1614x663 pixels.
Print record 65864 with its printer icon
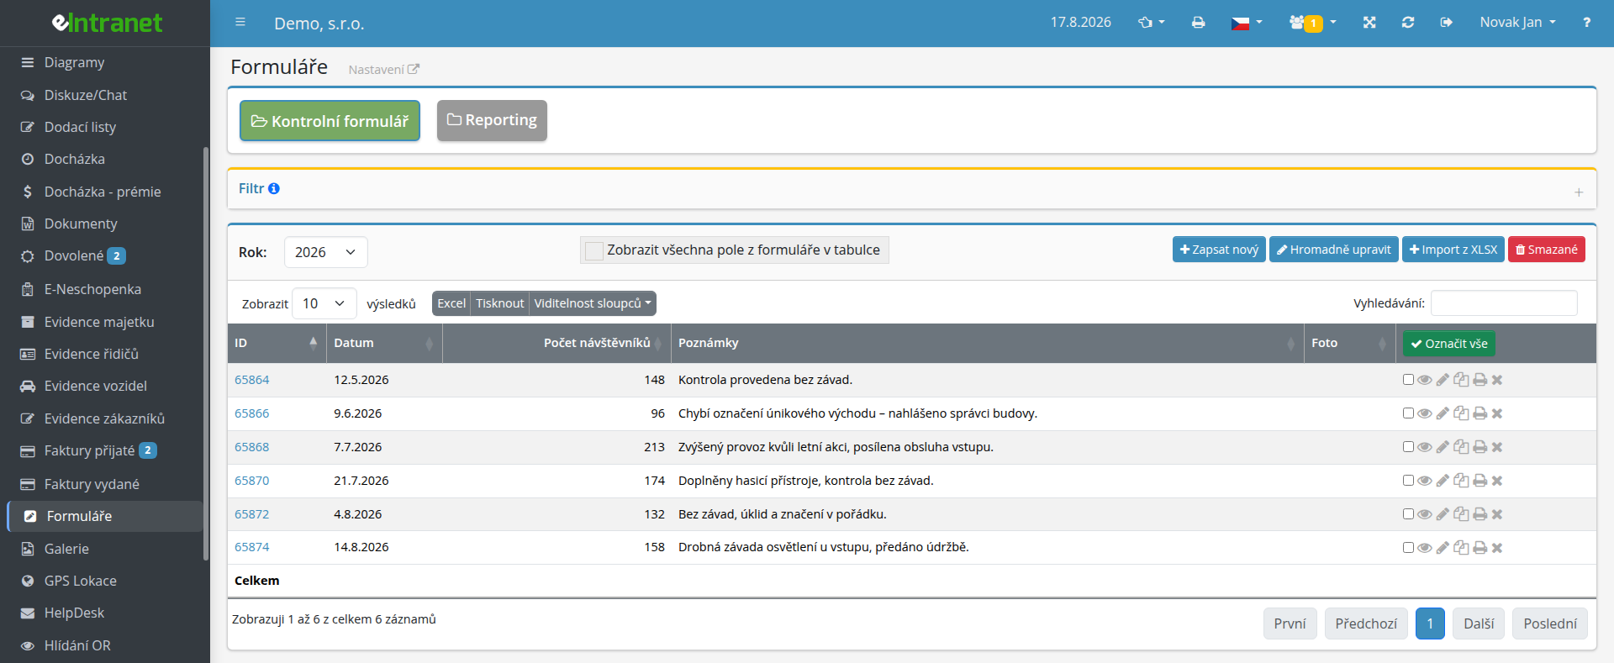click(x=1479, y=380)
